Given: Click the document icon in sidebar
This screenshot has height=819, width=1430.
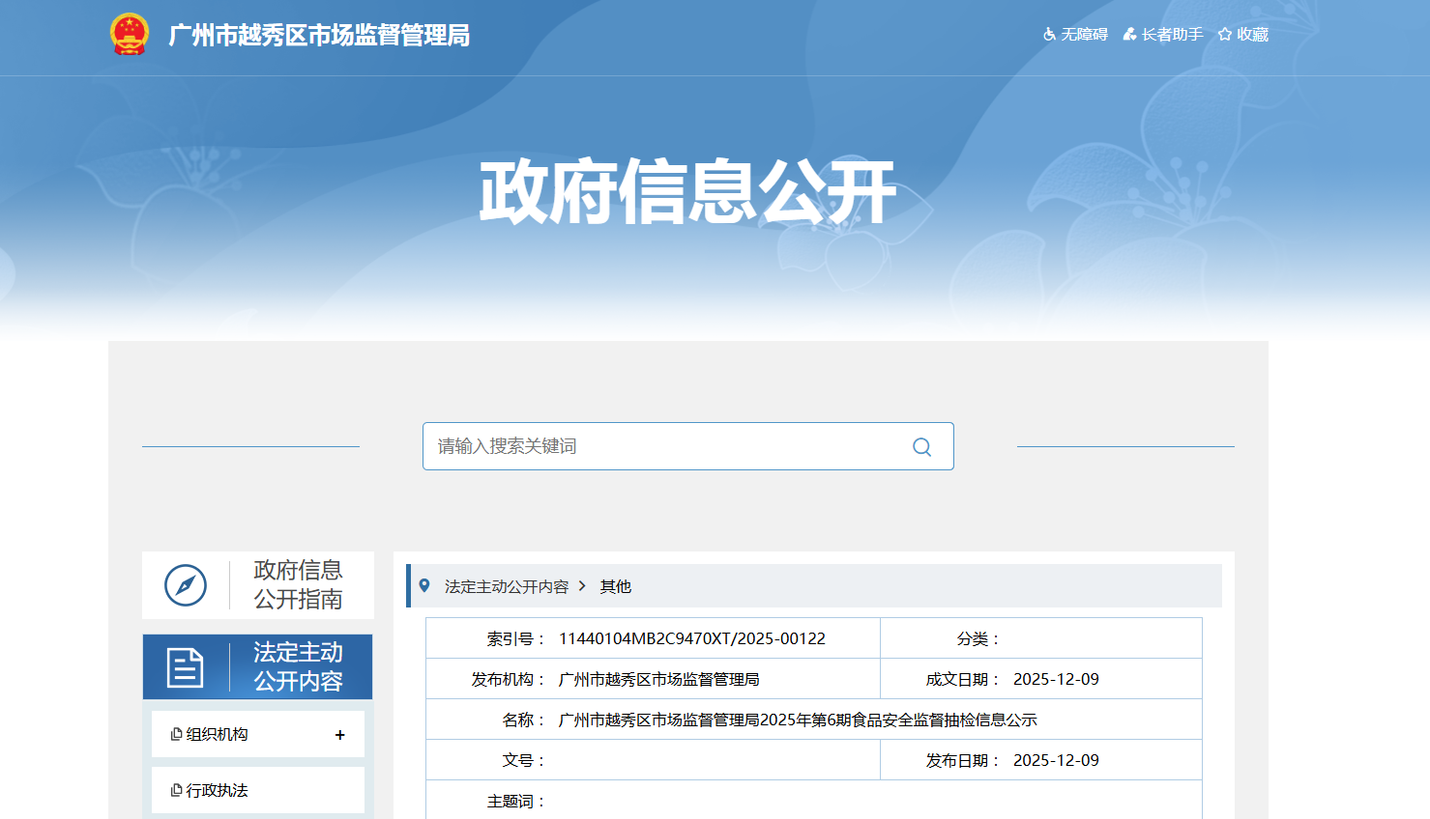Looking at the screenshot, I should [x=185, y=667].
